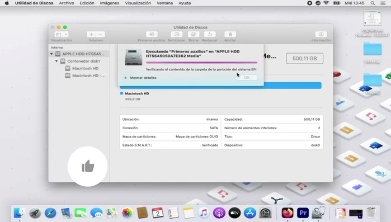Open the Ayuda menu

[x=185, y=3]
